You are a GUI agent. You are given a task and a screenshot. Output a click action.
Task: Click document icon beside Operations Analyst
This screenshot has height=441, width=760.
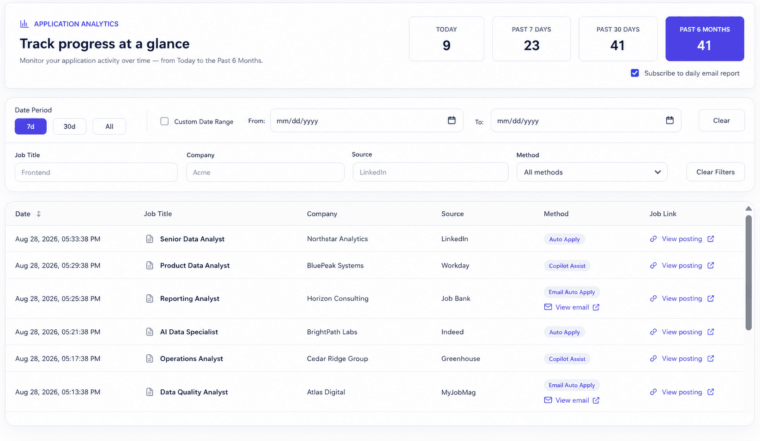[x=150, y=358]
